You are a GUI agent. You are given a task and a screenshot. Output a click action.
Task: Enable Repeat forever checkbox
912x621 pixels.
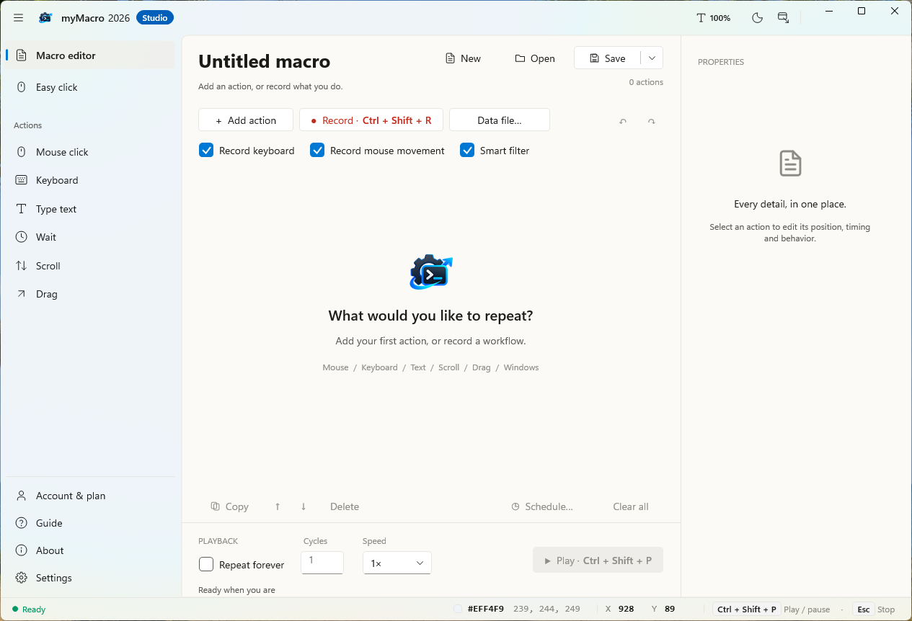[206, 565]
